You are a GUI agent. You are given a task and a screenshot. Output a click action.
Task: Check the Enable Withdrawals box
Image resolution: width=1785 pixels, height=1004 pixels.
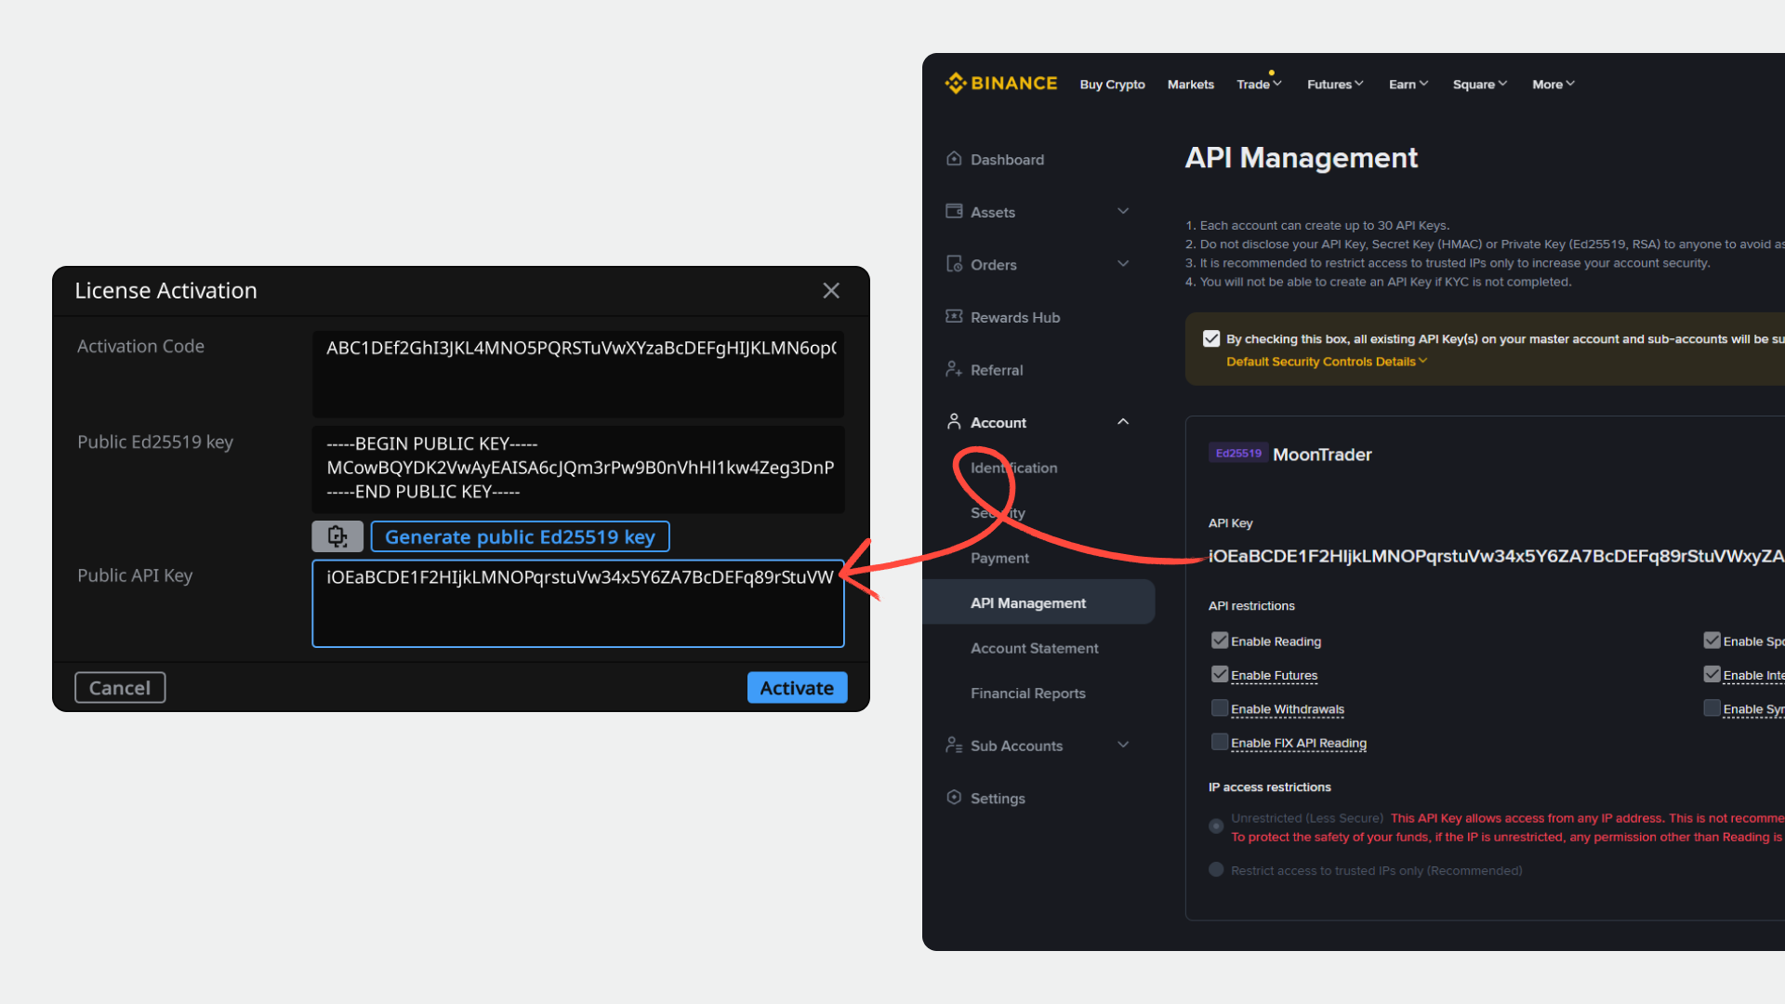click(x=1220, y=708)
